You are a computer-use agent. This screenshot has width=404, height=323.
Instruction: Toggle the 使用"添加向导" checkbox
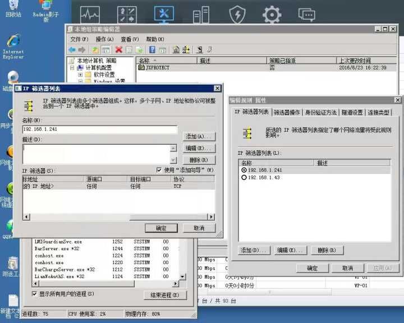click(x=159, y=170)
